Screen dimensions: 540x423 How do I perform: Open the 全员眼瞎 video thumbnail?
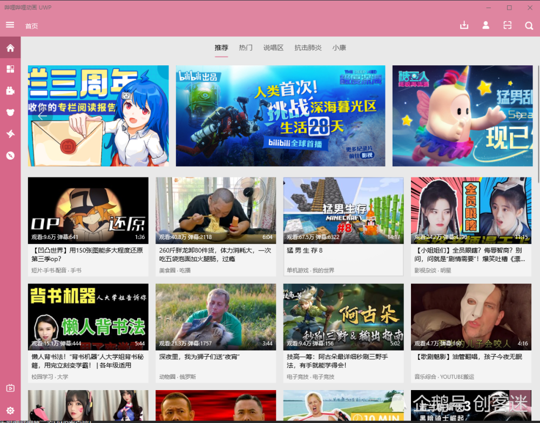click(x=471, y=210)
